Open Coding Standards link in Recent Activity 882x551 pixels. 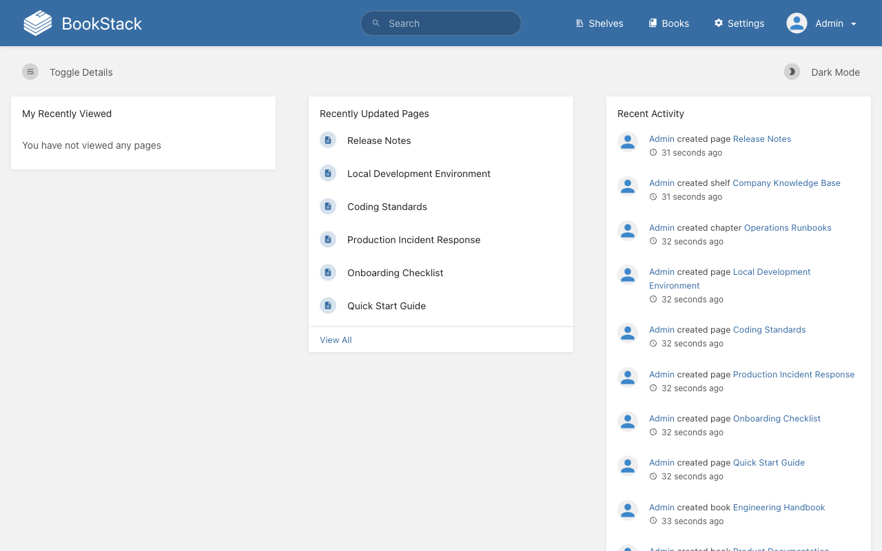tap(769, 329)
